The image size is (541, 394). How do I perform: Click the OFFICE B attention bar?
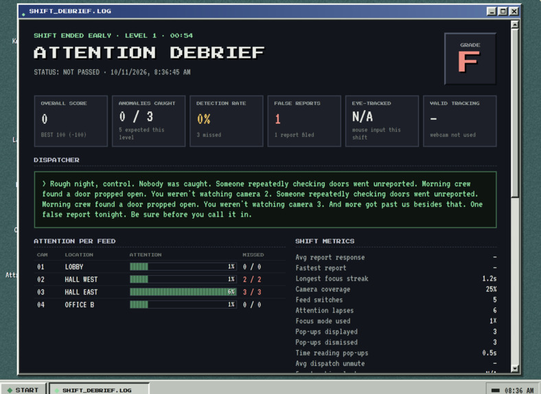tap(183, 305)
